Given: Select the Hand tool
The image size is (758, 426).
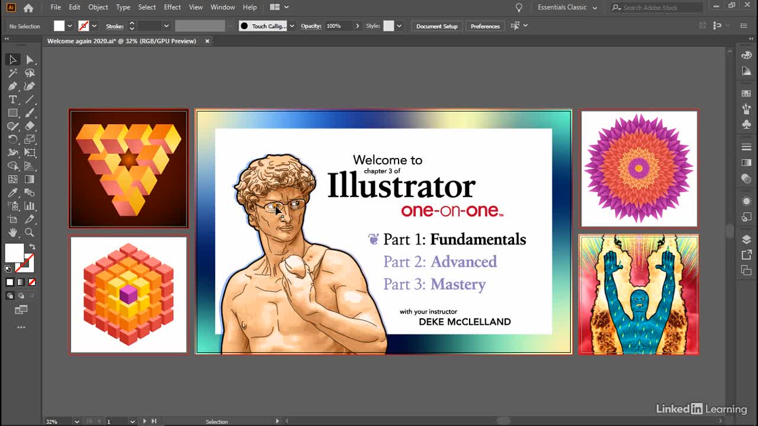Looking at the screenshot, I should coord(12,233).
